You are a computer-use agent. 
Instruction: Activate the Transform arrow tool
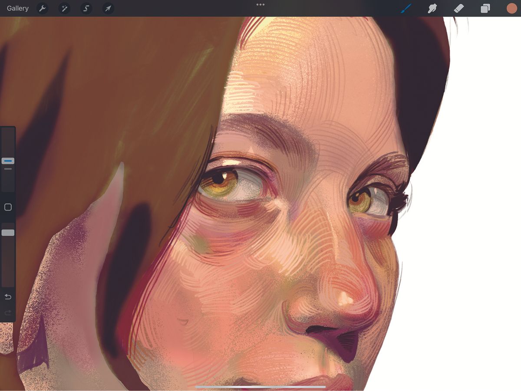[x=108, y=8]
